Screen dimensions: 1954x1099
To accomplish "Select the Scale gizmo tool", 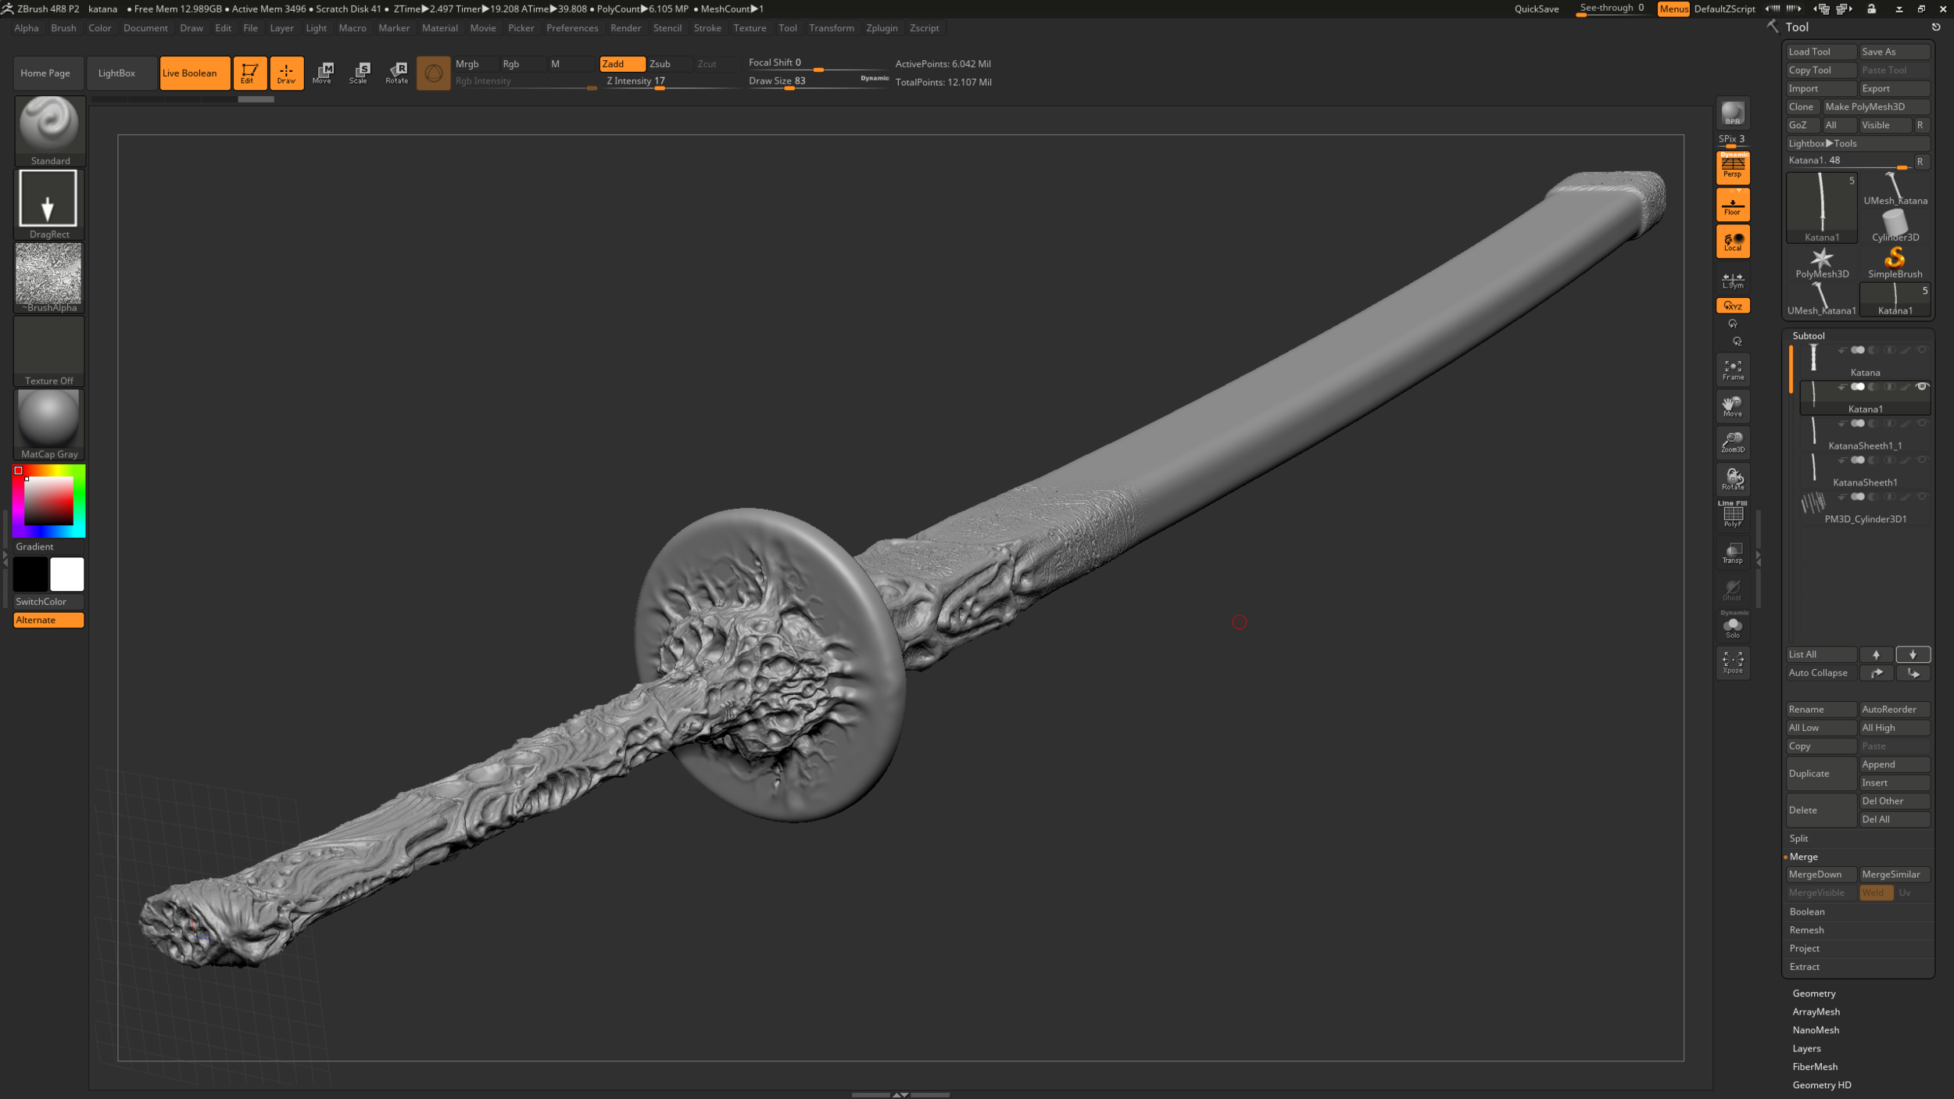I will tap(359, 73).
